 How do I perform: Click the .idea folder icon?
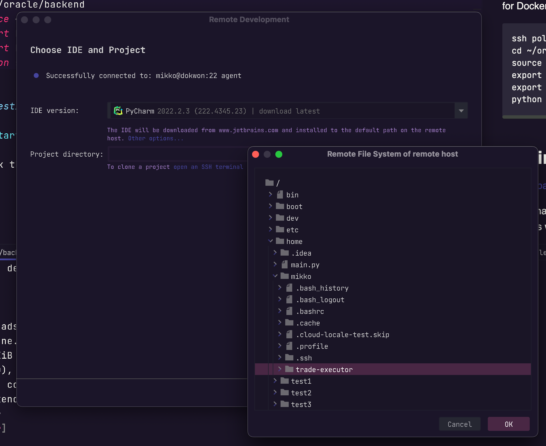[x=285, y=253]
